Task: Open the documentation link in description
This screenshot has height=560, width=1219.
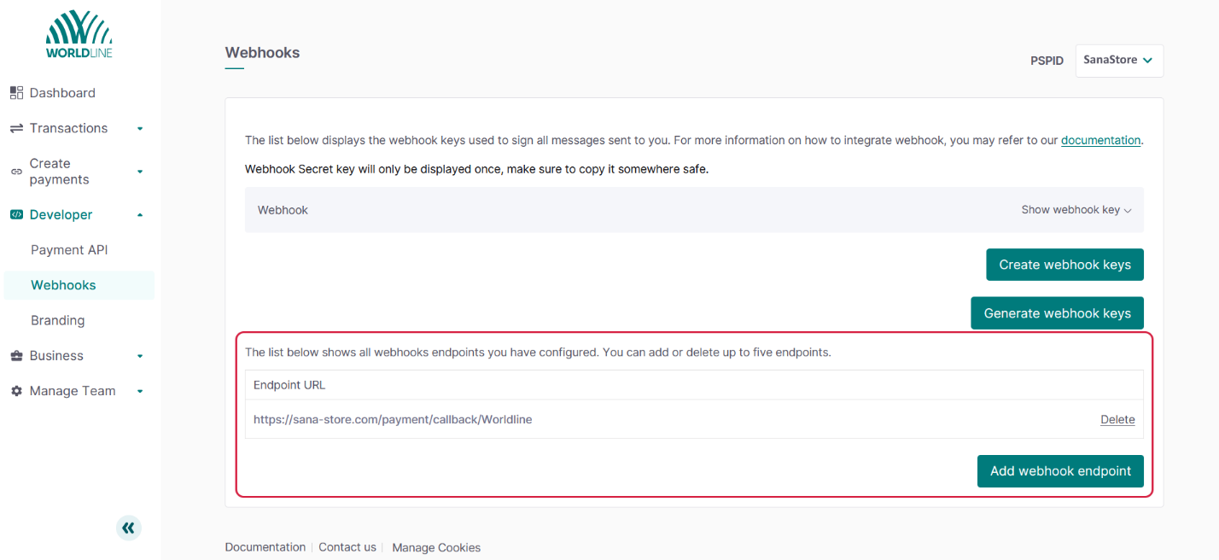Action: click(1100, 140)
